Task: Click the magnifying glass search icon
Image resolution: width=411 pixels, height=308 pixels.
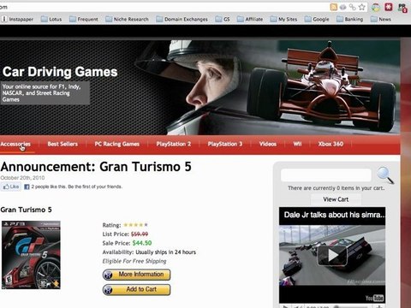Action: (385, 175)
